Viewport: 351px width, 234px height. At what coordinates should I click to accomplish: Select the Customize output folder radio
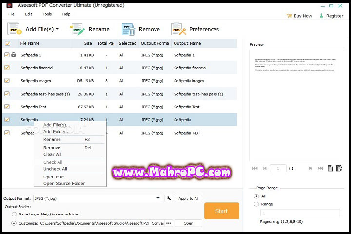coord(14,223)
